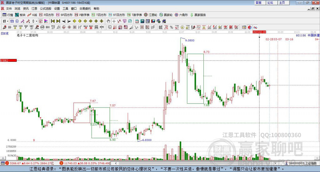Open the 江恩轮 Gann wheel
This screenshot has width=320, height=172.
[151, 15]
